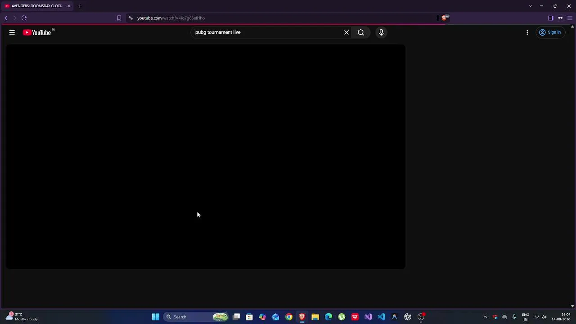
Task: Toggle the Brave sidebar panel
Action: pos(550,18)
